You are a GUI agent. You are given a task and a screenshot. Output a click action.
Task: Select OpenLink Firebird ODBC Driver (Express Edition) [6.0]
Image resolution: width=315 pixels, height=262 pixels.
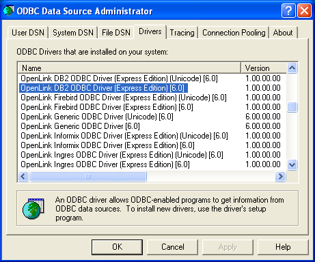107,107
